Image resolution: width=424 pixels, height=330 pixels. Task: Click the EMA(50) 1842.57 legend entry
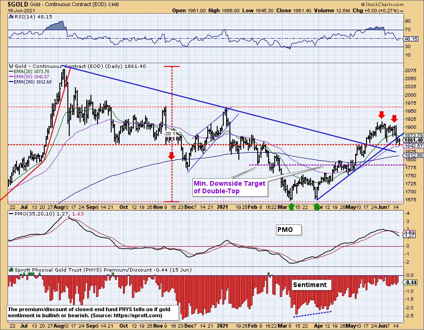coord(32,77)
